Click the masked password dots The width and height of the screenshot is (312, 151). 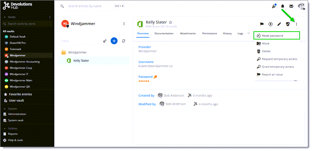pos(144,81)
